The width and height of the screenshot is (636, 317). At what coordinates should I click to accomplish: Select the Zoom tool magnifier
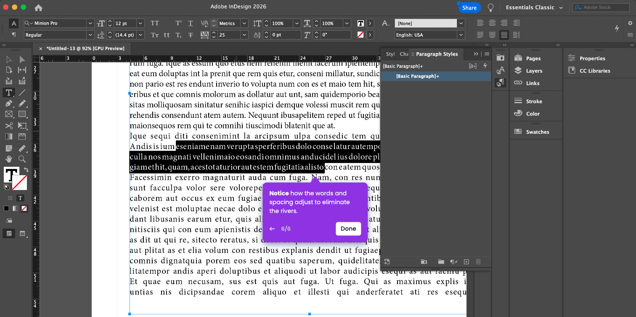click(22, 159)
